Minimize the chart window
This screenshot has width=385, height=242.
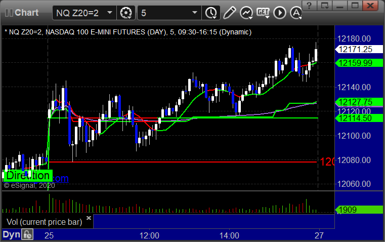(340, 5)
